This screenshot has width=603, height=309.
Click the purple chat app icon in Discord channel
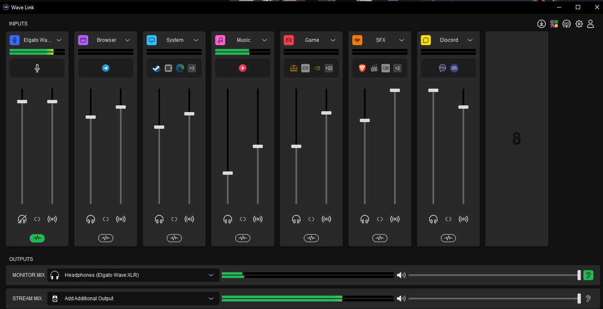coord(442,68)
